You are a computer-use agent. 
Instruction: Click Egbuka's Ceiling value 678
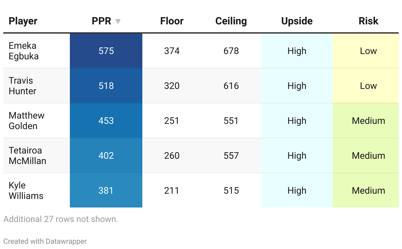tap(231, 51)
